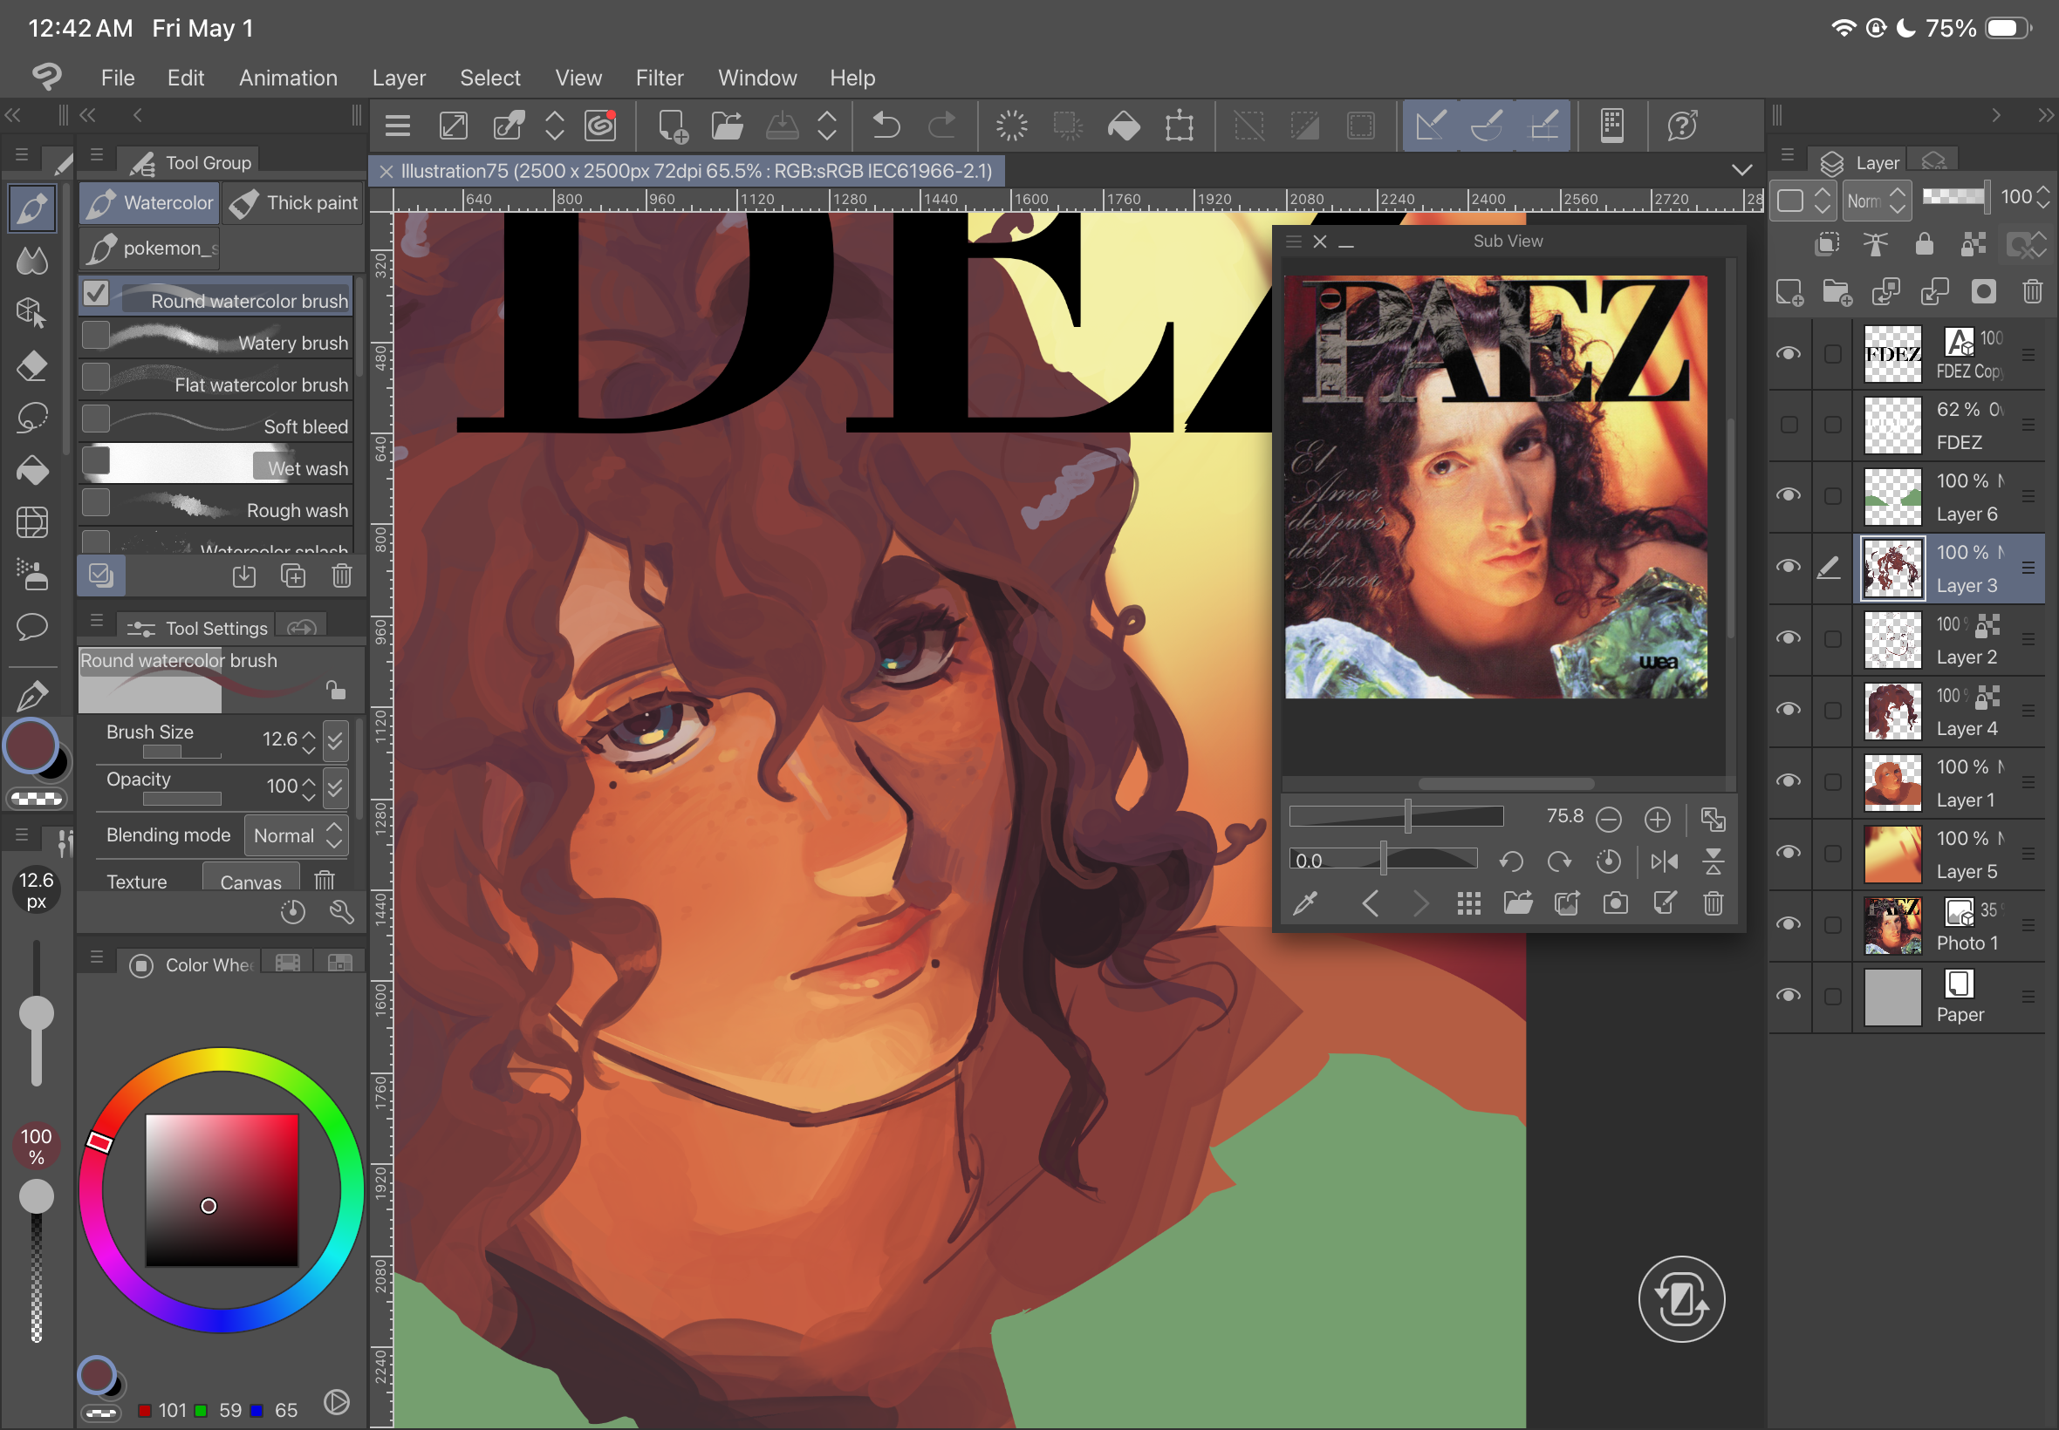Collapse right palette dock double chevron

pos(2045,115)
